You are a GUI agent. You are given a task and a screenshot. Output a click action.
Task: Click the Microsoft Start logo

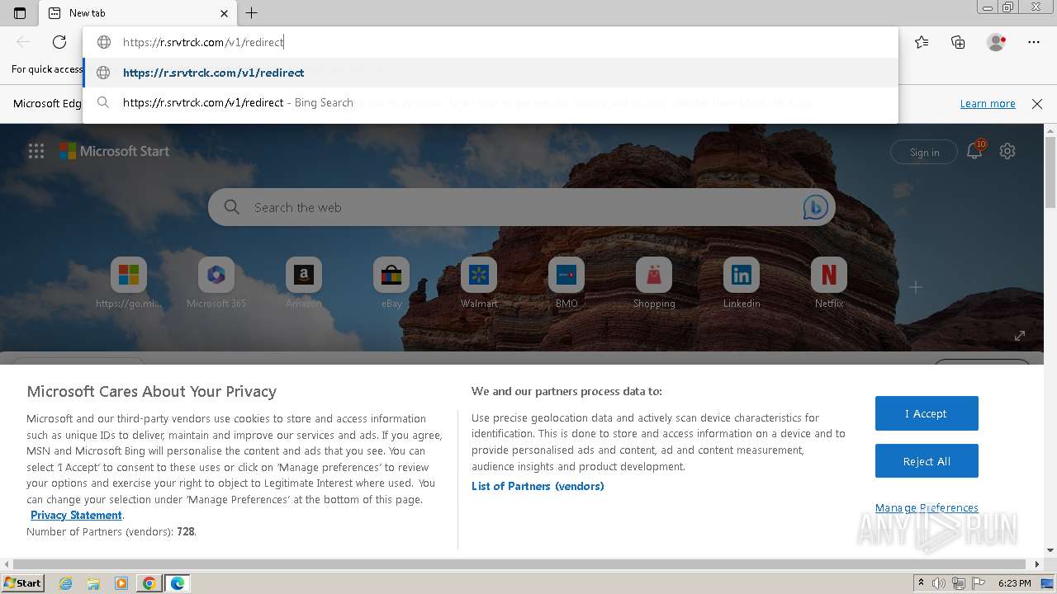click(x=114, y=151)
